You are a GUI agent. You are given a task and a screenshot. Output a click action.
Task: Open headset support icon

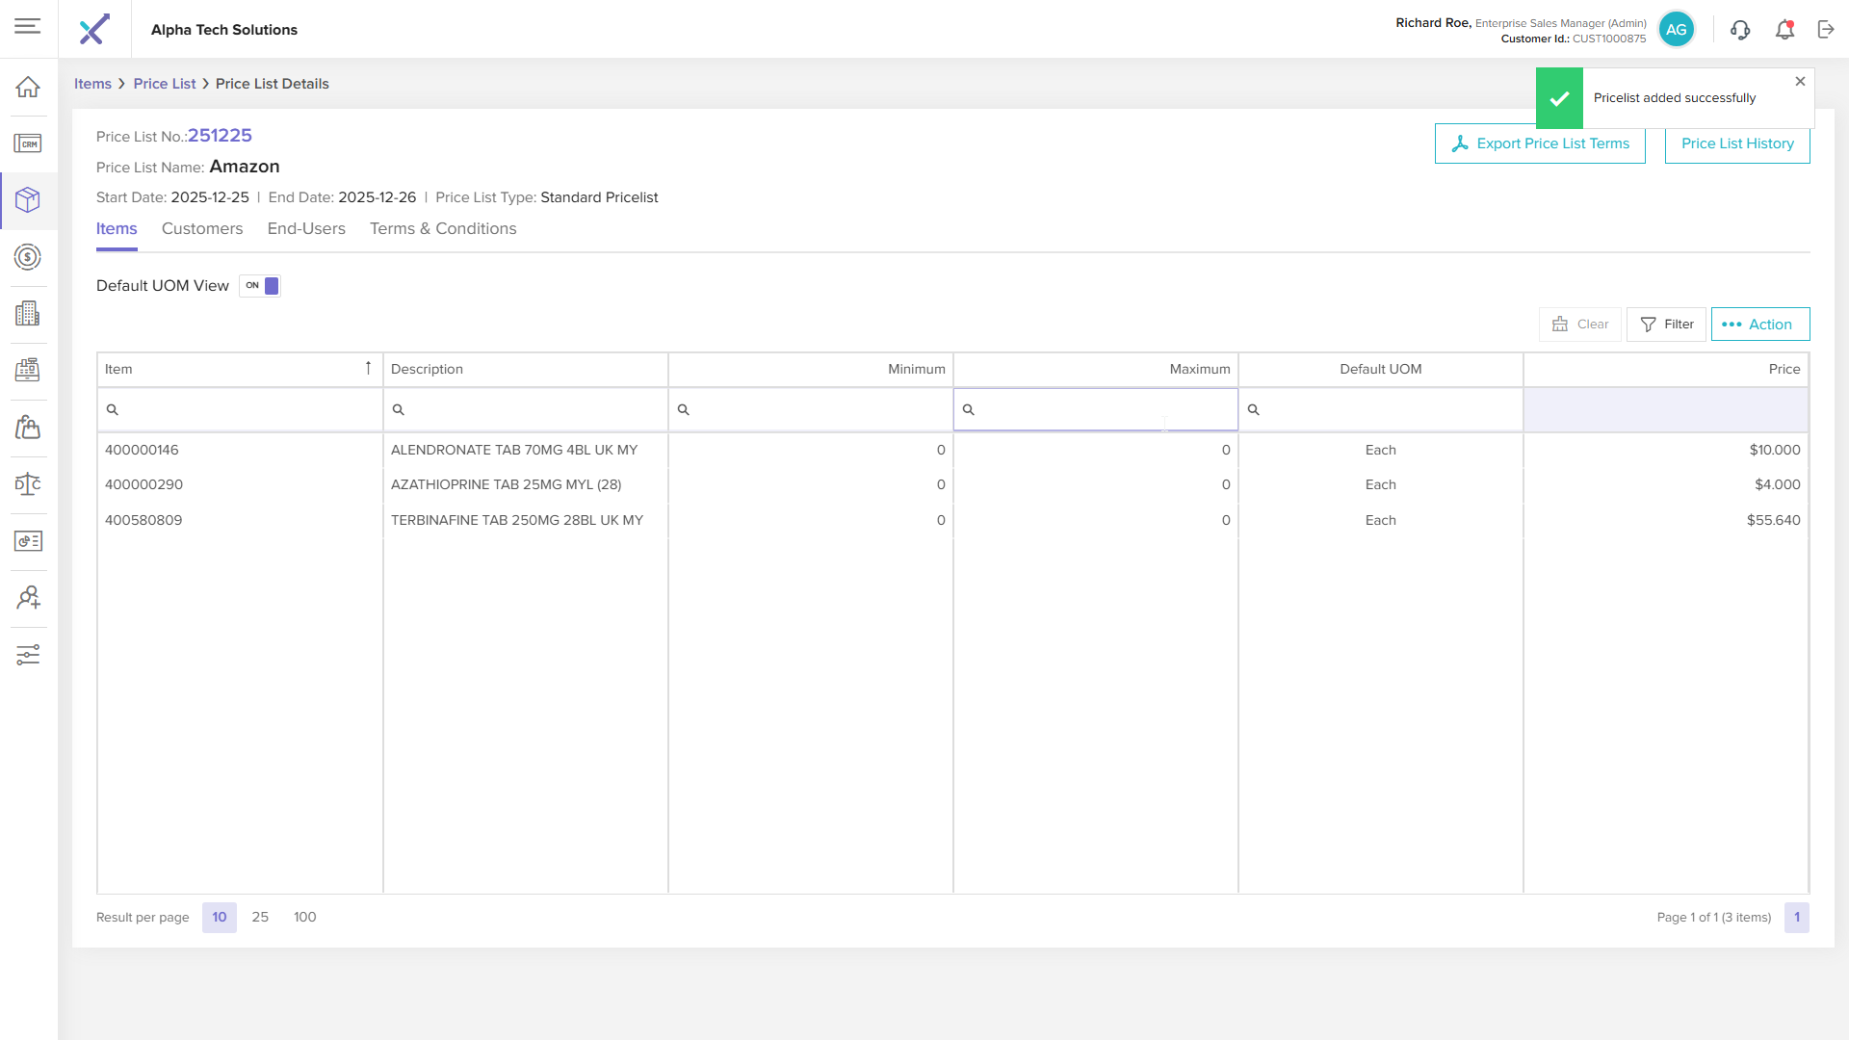pyautogui.click(x=1739, y=30)
